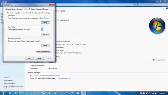The height and width of the screenshot is (95, 168).
Task: Open Windows Explorer folder icon in taskbar
Action: [10, 93]
